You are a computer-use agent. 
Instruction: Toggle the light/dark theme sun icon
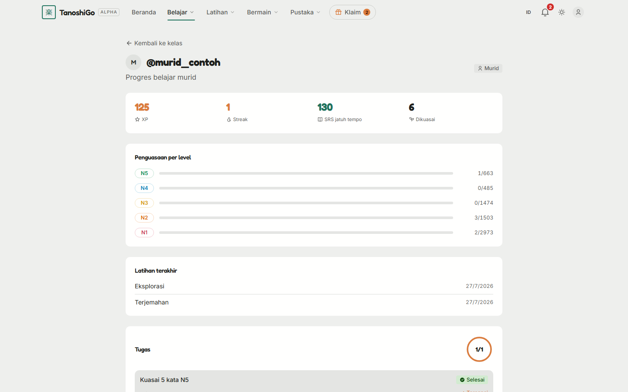(562, 12)
